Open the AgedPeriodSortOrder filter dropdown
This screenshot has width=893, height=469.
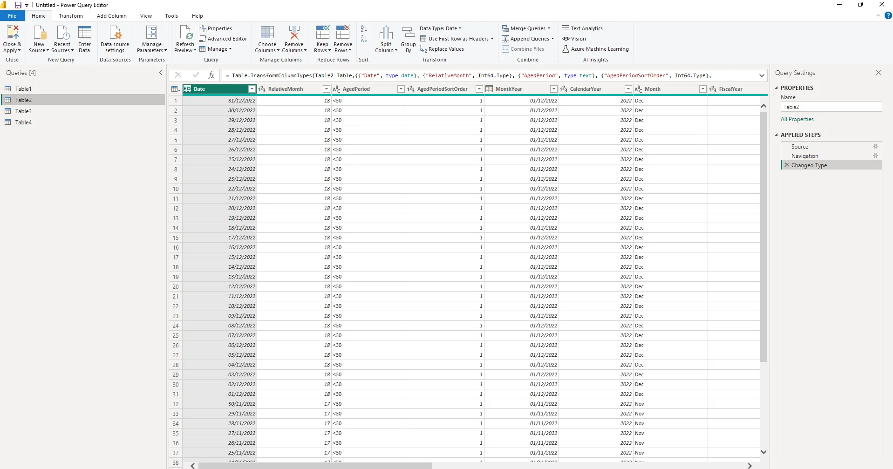tap(479, 89)
